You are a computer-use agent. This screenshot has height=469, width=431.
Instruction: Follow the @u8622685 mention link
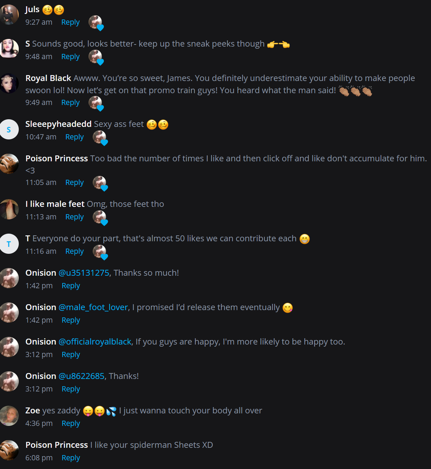point(81,376)
